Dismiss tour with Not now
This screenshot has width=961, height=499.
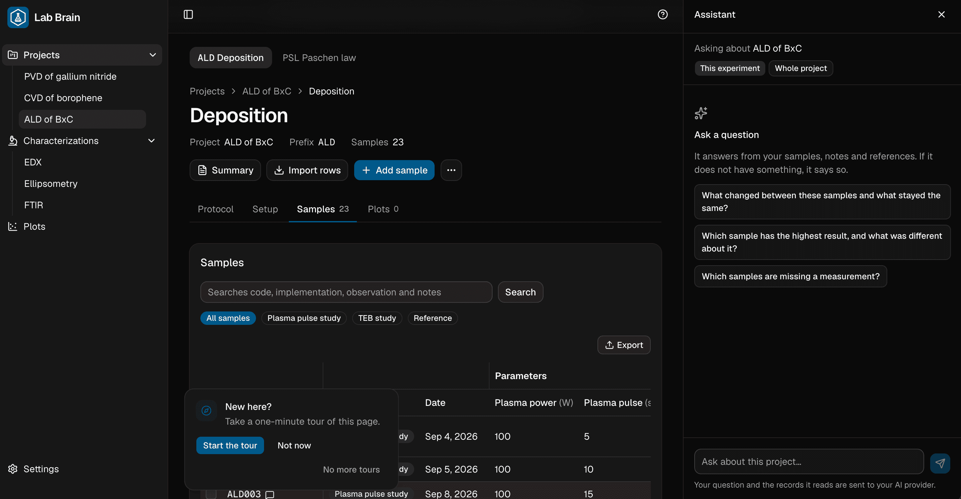(294, 445)
